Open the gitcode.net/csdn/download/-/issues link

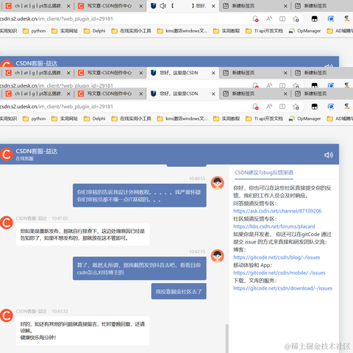tap(282, 288)
